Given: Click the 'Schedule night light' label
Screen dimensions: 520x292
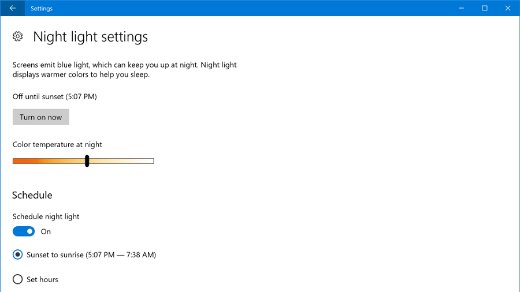Looking at the screenshot, I should 46,216.
